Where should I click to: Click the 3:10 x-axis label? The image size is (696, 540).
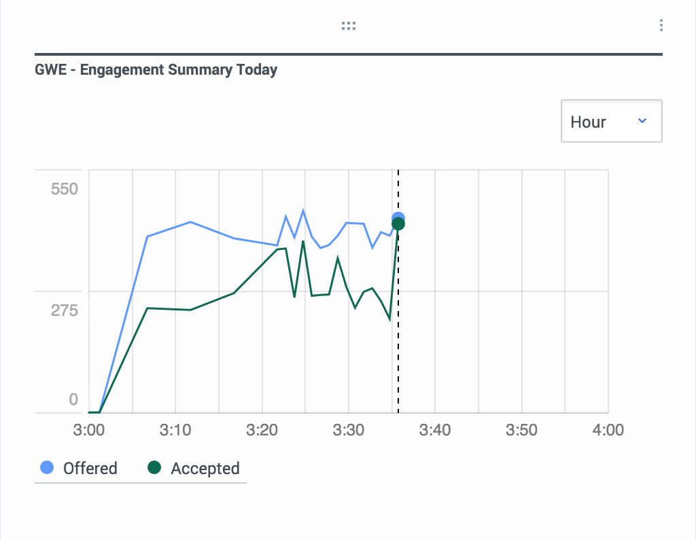pyautogui.click(x=175, y=429)
